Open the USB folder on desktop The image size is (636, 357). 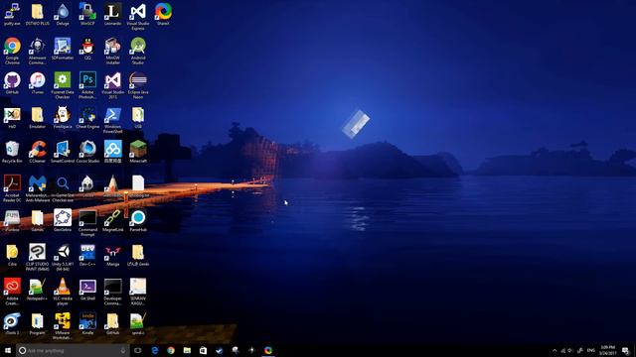[x=138, y=118]
